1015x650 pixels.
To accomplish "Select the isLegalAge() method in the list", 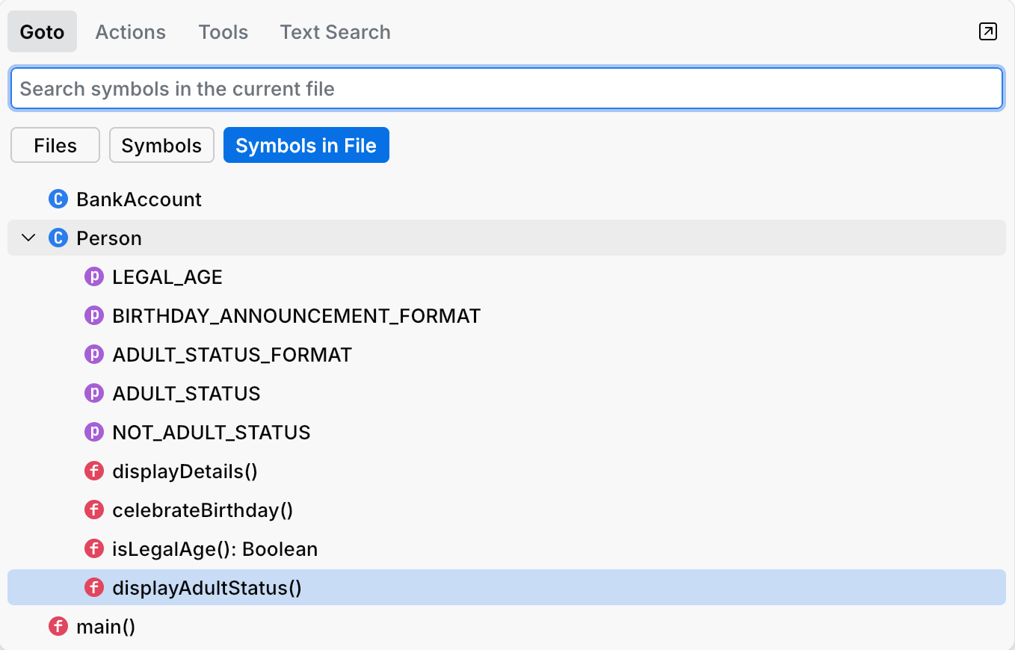I will pyautogui.click(x=215, y=548).
